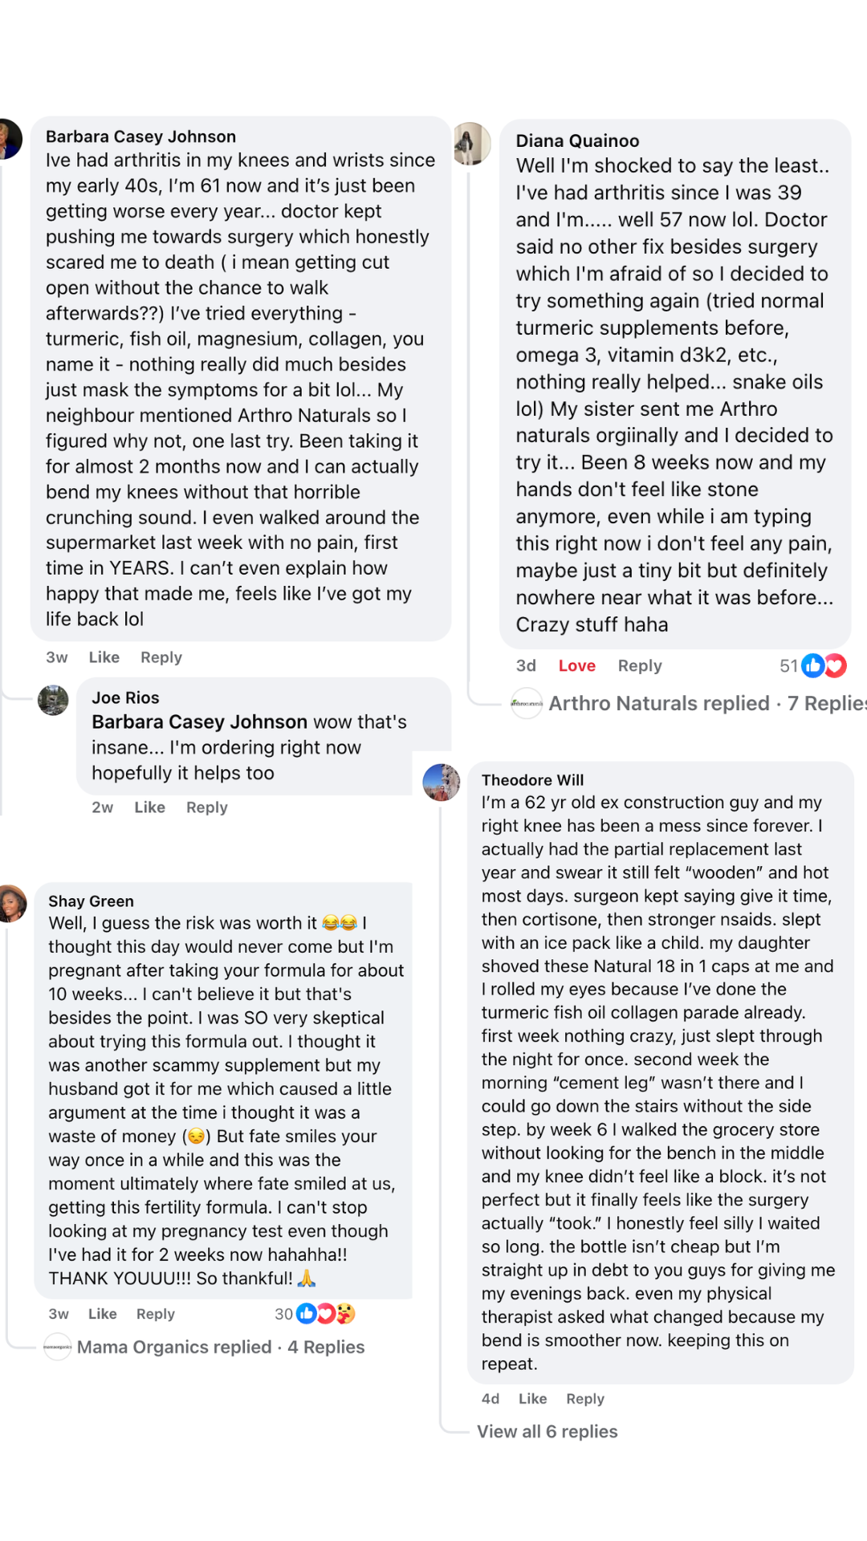The width and height of the screenshot is (867, 1541).
Task: Open Joe Rios's profile avatar
Action: pyautogui.click(x=54, y=700)
